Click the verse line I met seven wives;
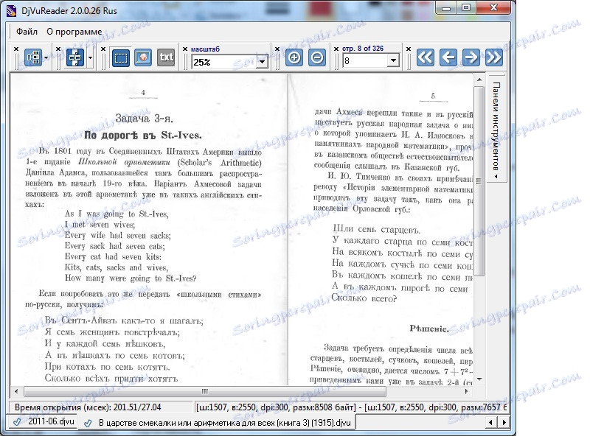This screenshot has width=590, height=442. pos(100,225)
